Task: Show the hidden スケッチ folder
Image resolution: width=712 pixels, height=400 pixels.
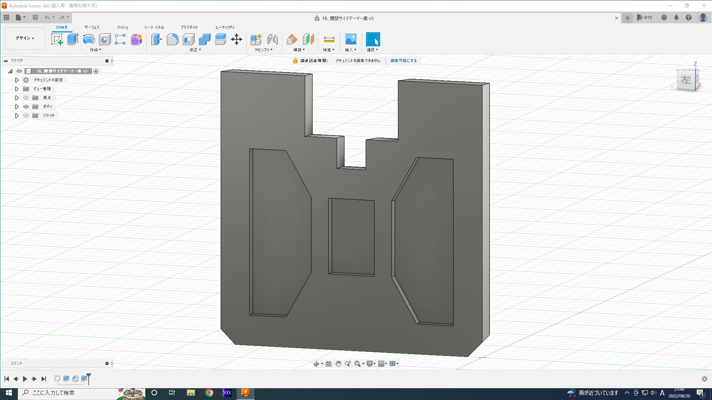Action: click(26, 116)
